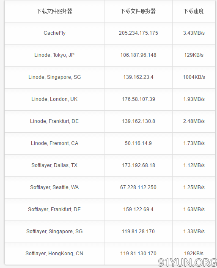This screenshot has height=268, width=217.
Task: Click the 1004KB/s speed value
Action: coord(194,77)
